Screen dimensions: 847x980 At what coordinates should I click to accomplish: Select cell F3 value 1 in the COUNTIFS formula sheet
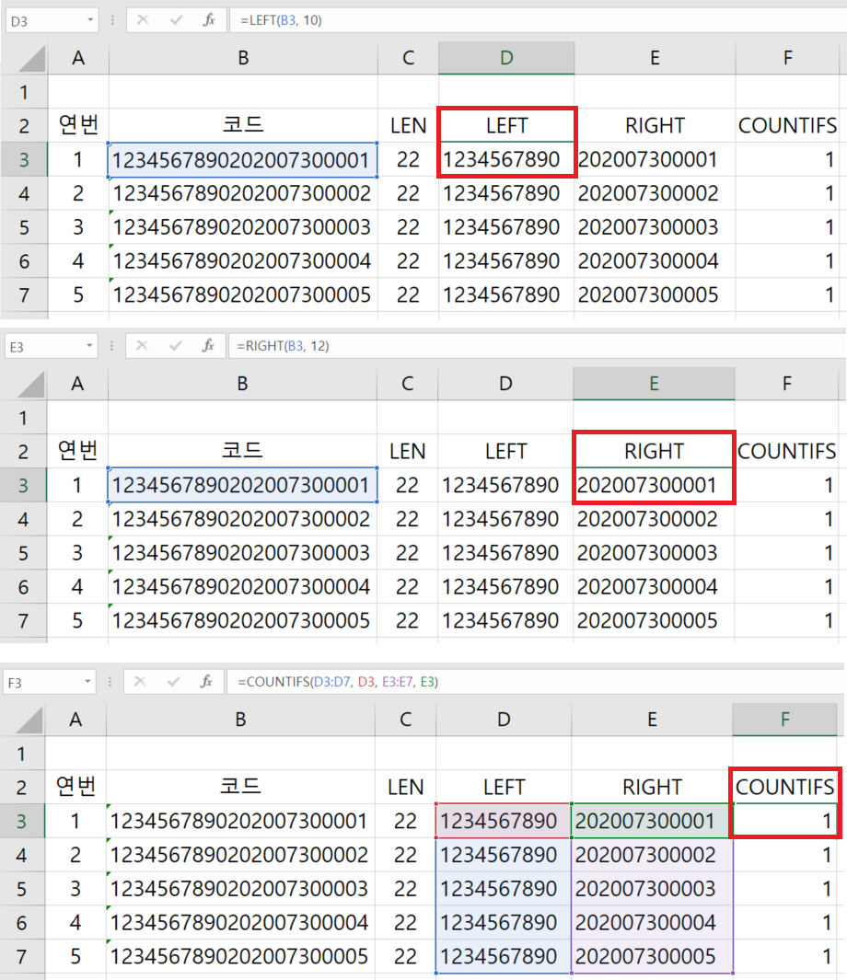click(785, 821)
